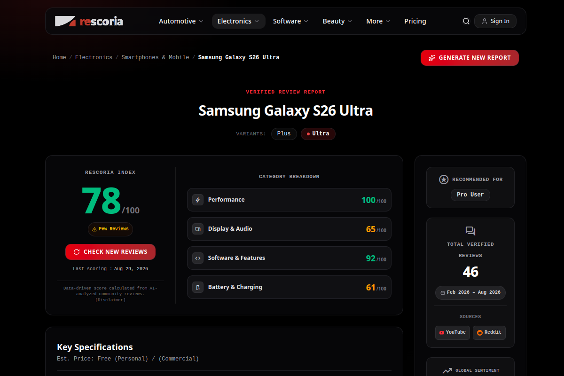Open the Battery & Charging category row
The width and height of the screenshot is (564, 376).
(289, 287)
